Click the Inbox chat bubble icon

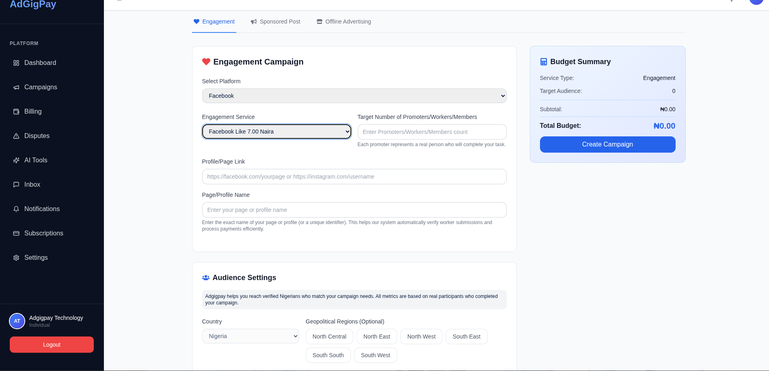point(16,185)
